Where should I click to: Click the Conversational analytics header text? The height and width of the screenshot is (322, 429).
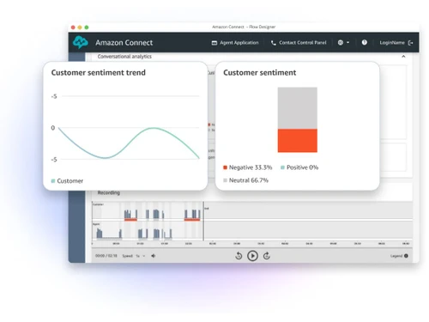[x=124, y=57]
